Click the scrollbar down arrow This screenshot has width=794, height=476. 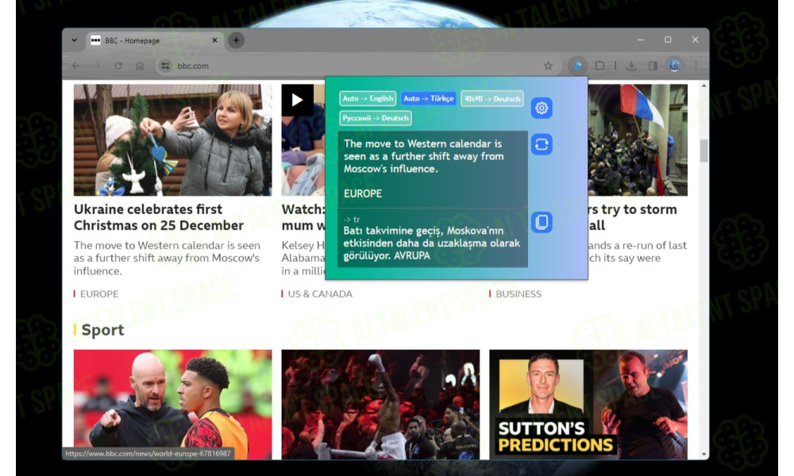(x=703, y=455)
